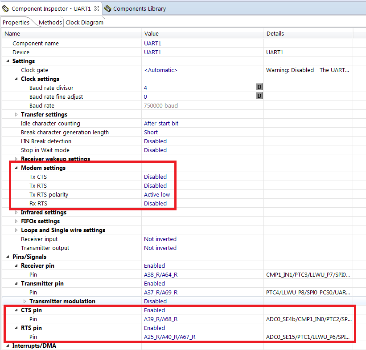The height and width of the screenshot is (350, 366).
Task: Expand the Transmitter modulation group
Action: coord(25,302)
